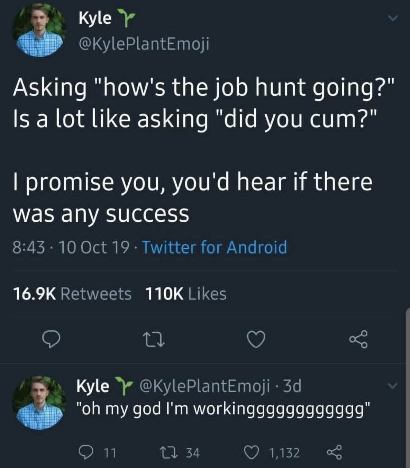Share the main tweet
The height and width of the screenshot is (468, 410).
click(x=359, y=340)
